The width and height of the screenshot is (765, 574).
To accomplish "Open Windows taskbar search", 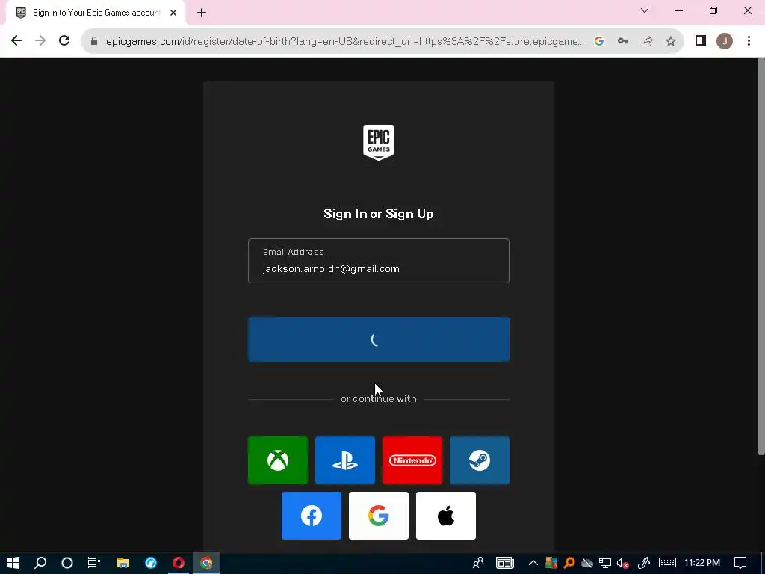I will (x=40, y=563).
